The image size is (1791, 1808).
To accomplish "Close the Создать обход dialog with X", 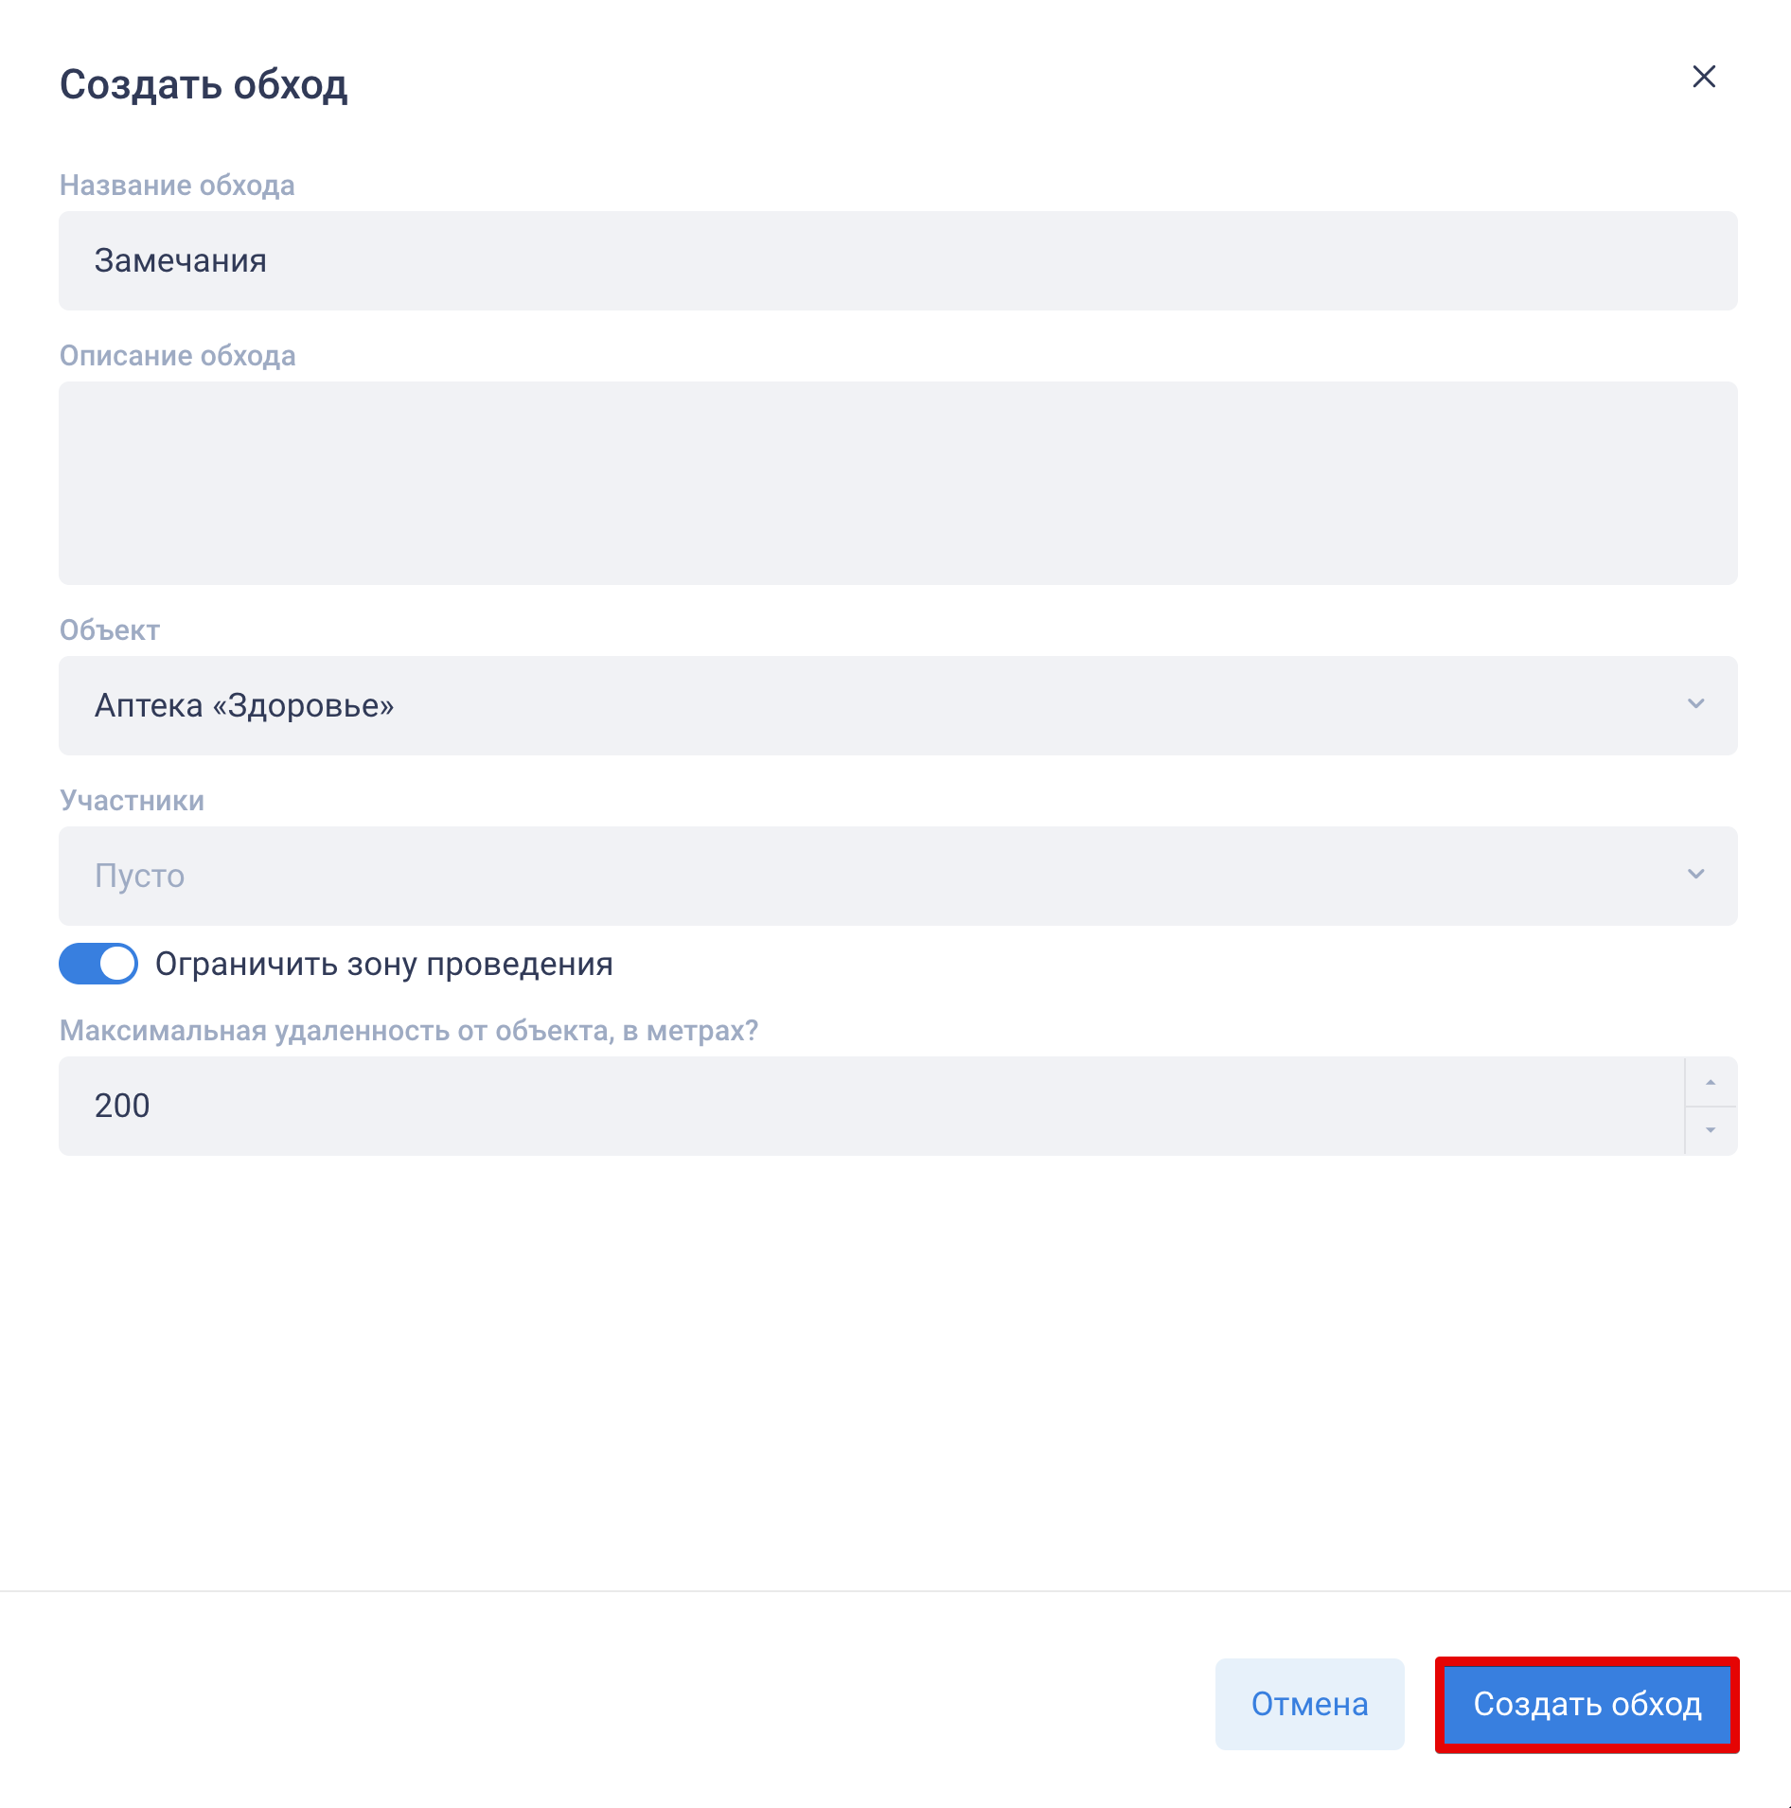I will 1704,77.
